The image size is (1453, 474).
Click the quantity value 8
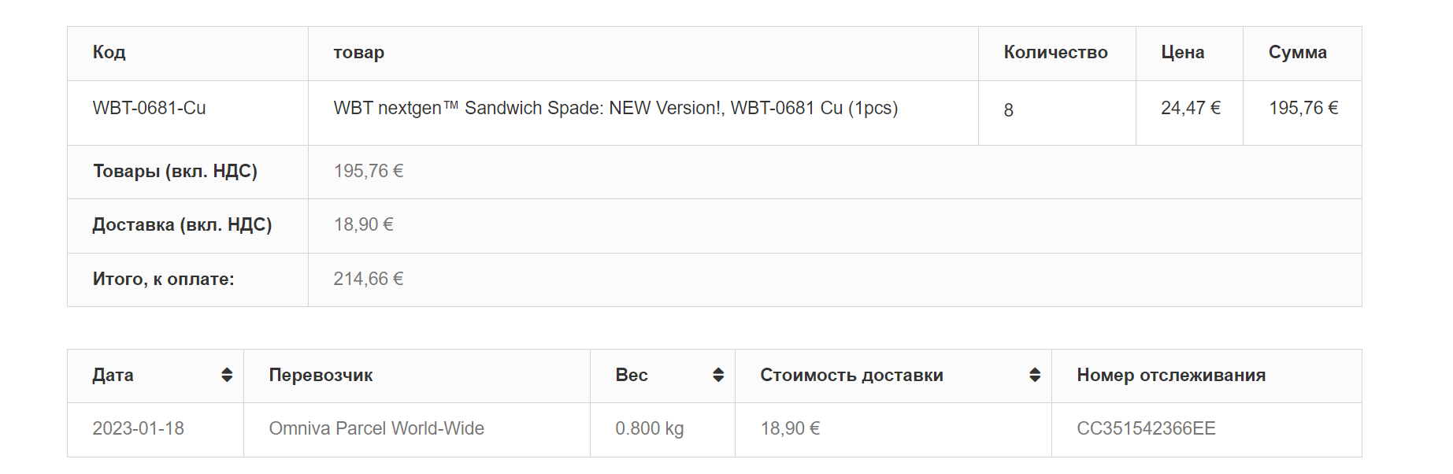tap(1008, 110)
